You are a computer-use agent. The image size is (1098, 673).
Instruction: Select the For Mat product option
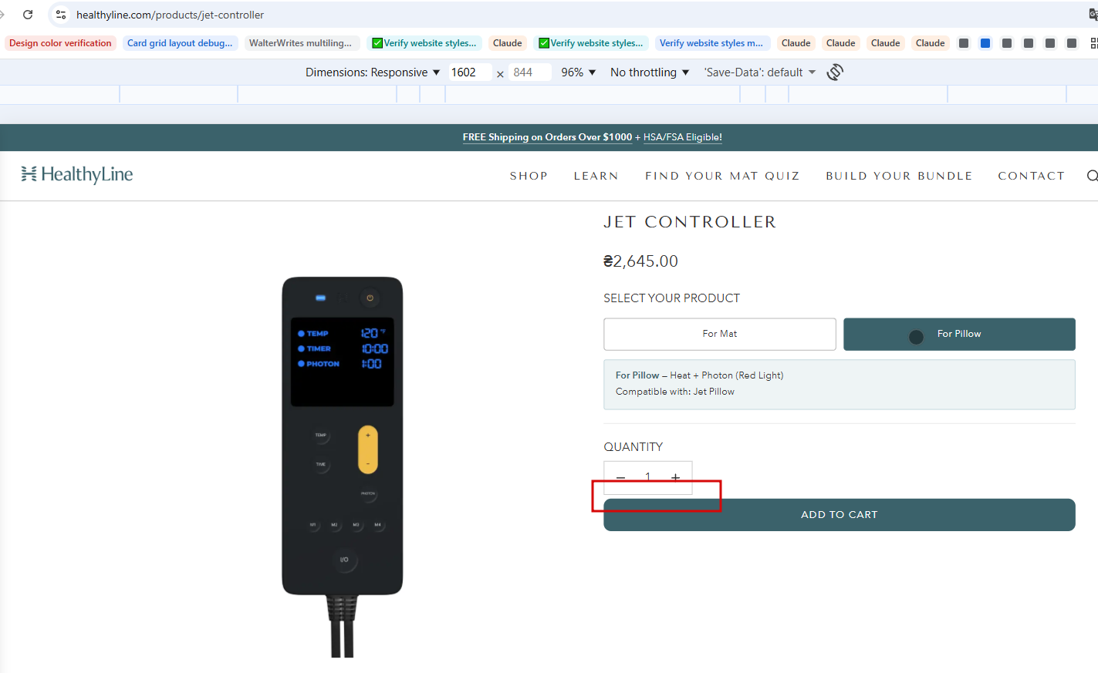720,334
